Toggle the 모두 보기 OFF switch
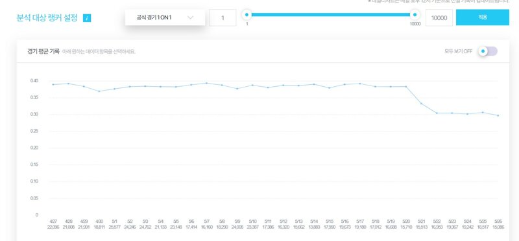Image resolution: width=519 pixels, height=241 pixels. coord(488,51)
